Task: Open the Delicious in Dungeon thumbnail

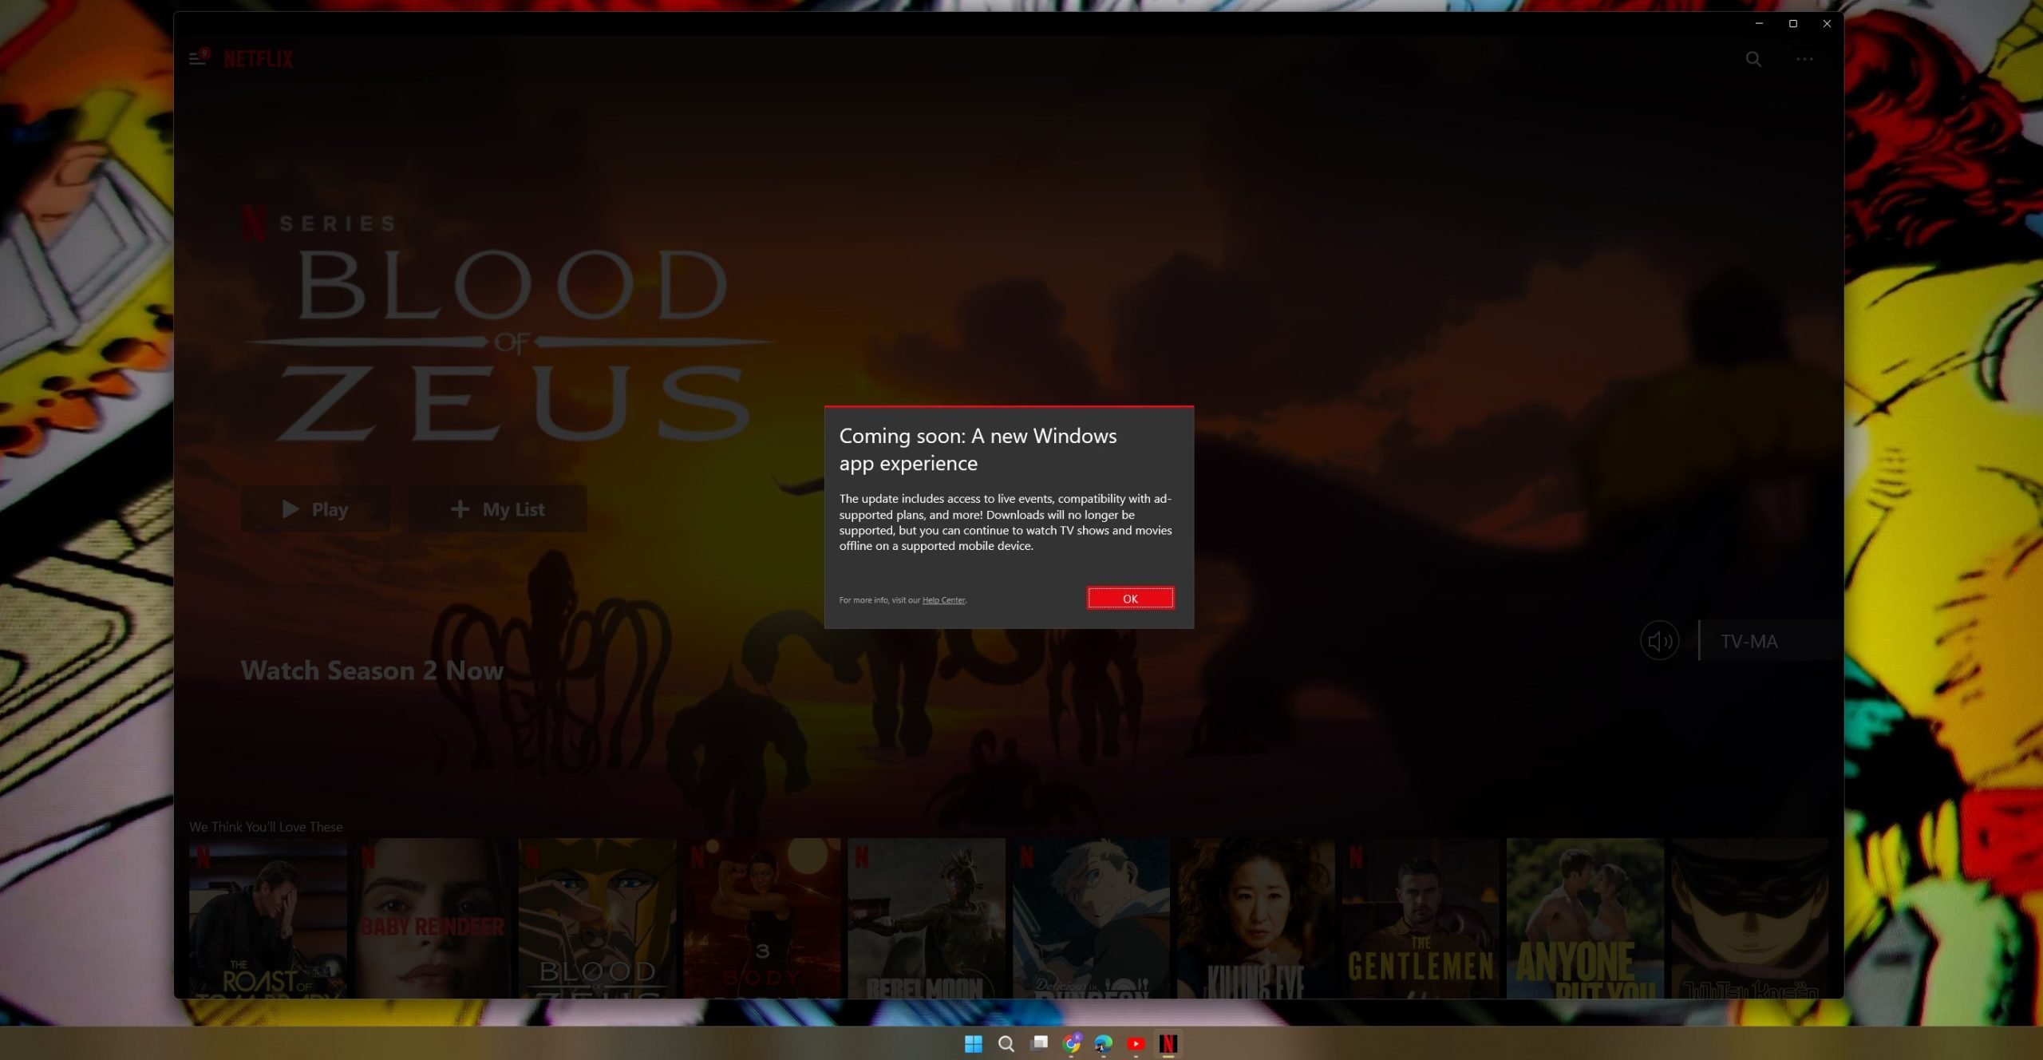Action: [x=1091, y=918]
